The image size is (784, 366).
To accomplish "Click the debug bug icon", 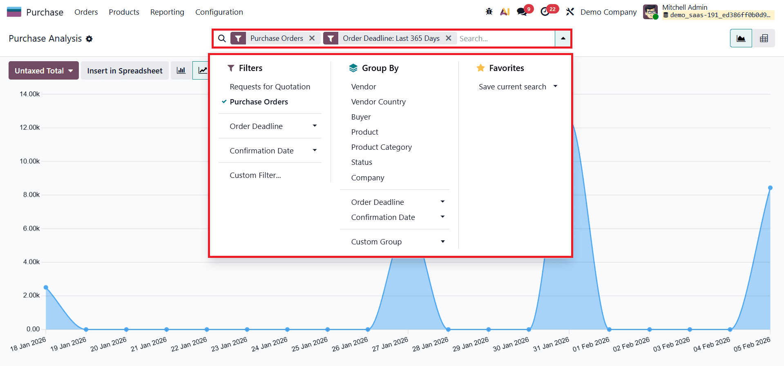I will tap(489, 12).
